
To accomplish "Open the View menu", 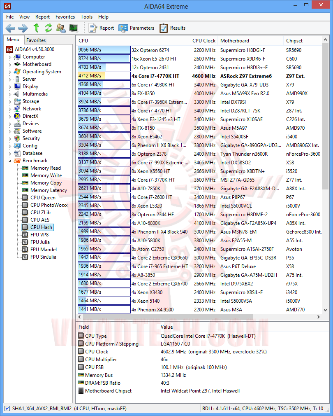I will tap(24, 17).
